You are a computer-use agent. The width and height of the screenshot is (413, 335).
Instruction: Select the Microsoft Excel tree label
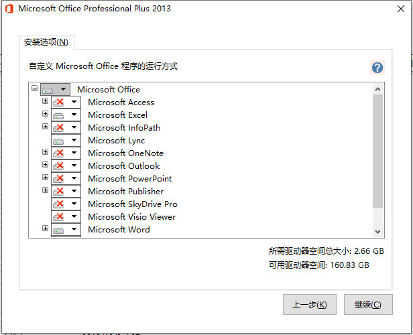pyautogui.click(x=118, y=115)
